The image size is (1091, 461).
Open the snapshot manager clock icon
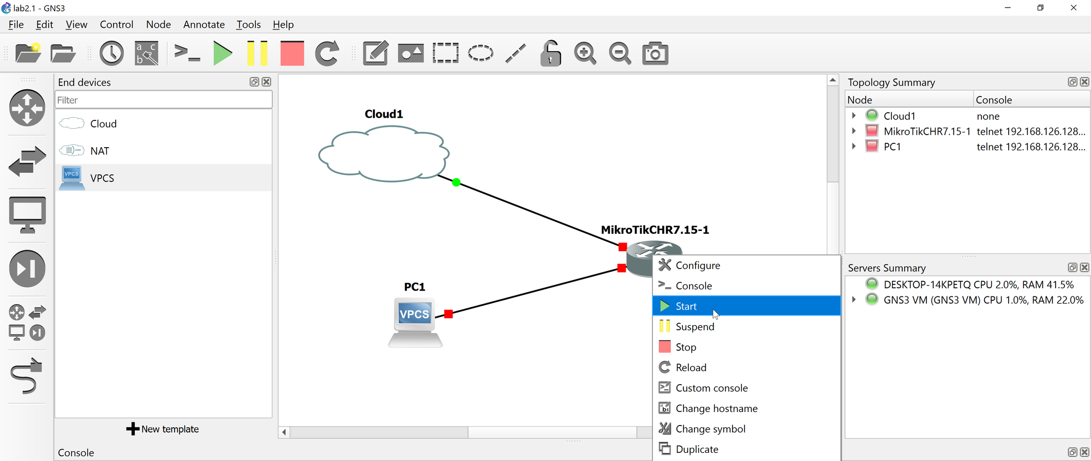point(112,53)
